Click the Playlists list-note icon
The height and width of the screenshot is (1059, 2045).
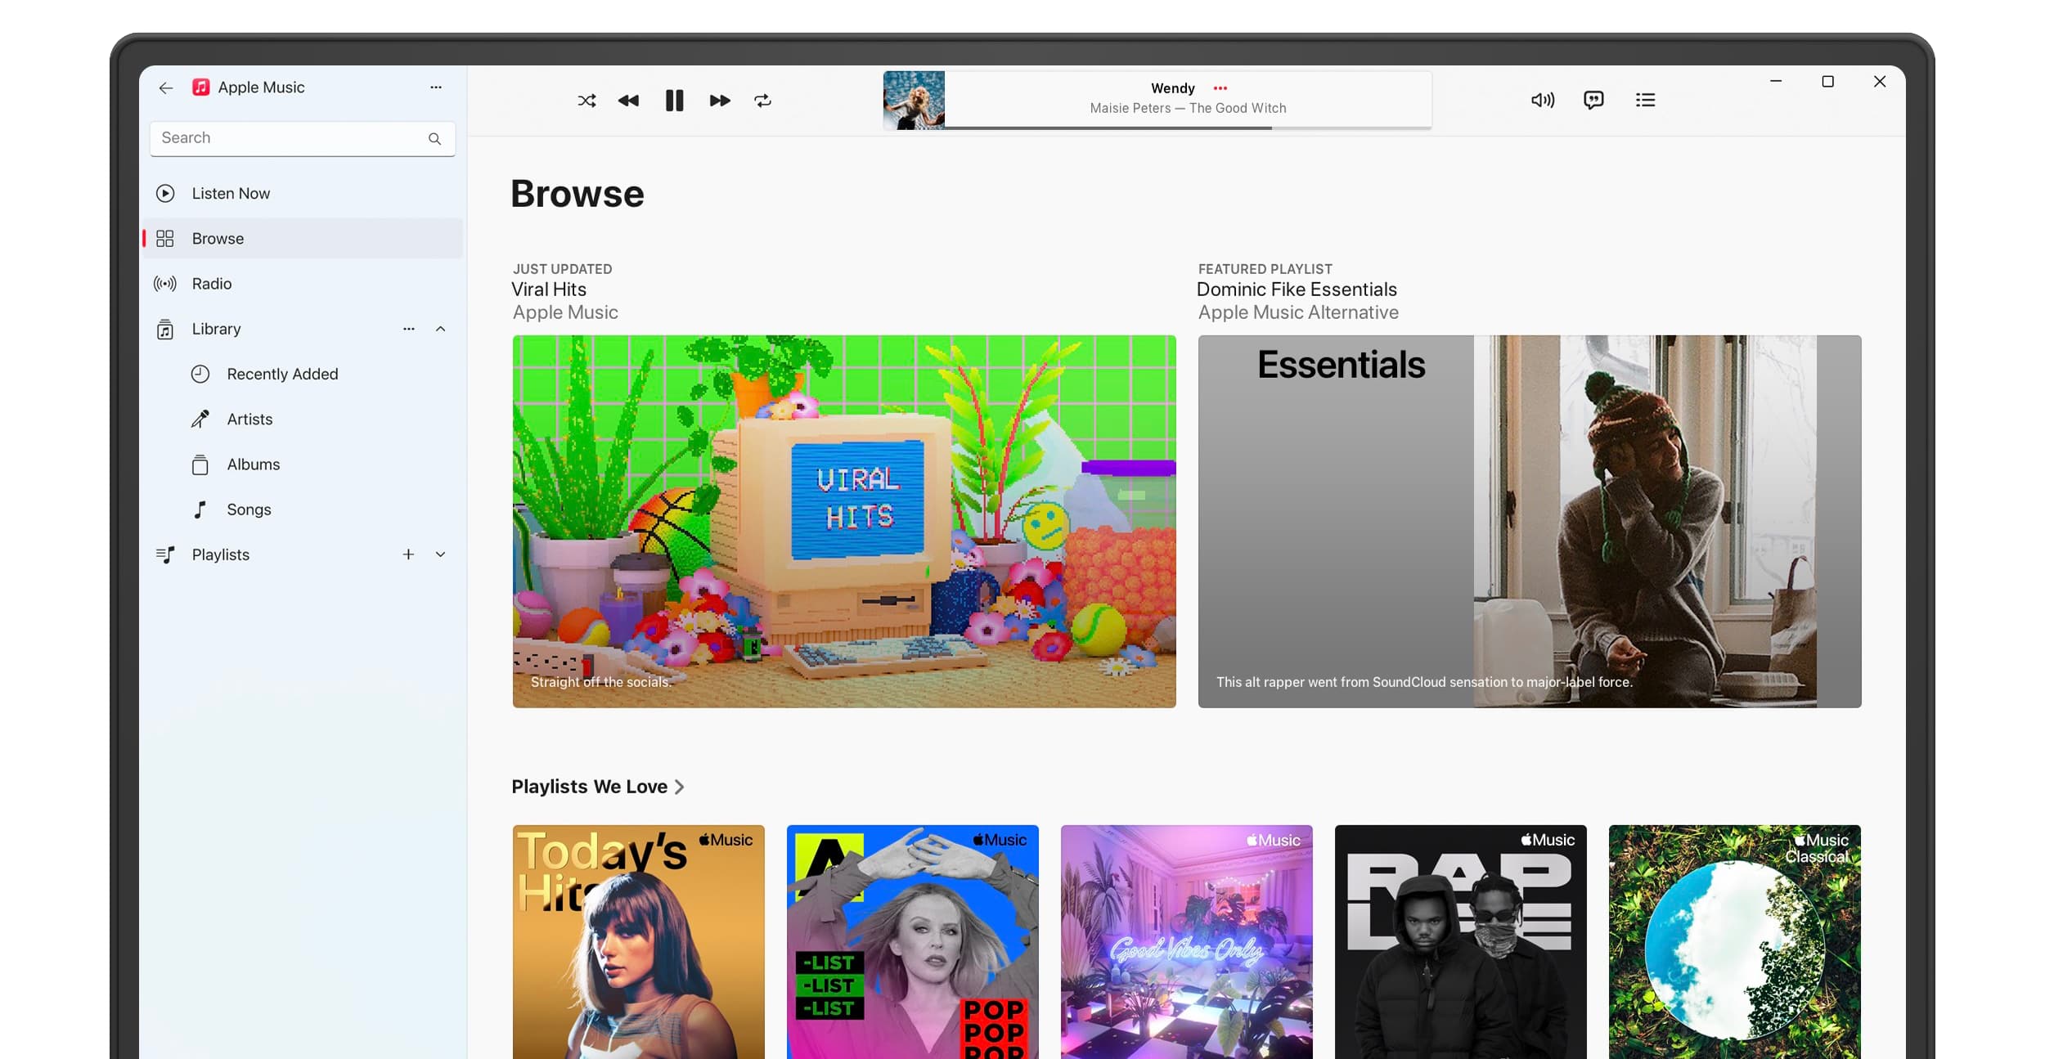tap(165, 554)
